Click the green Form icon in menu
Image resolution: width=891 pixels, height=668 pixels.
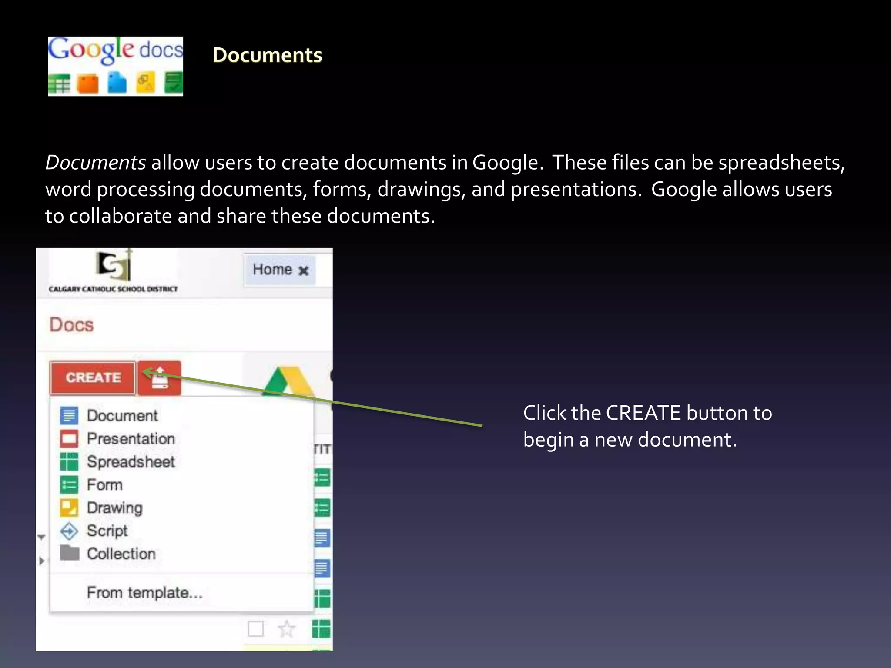click(x=69, y=484)
